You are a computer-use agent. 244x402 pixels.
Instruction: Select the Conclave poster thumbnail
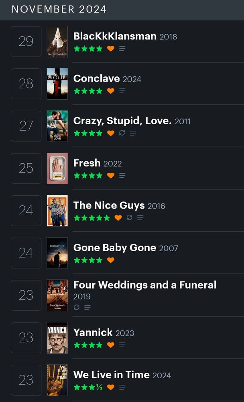(57, 84)
